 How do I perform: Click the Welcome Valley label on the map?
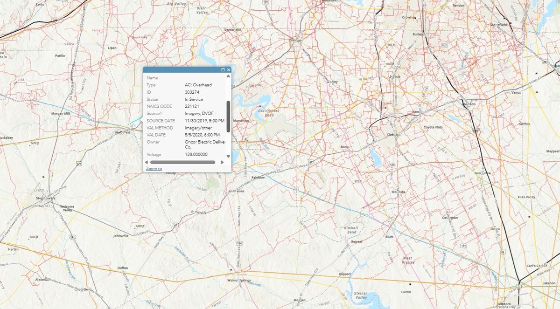click(x=67, y=208)
